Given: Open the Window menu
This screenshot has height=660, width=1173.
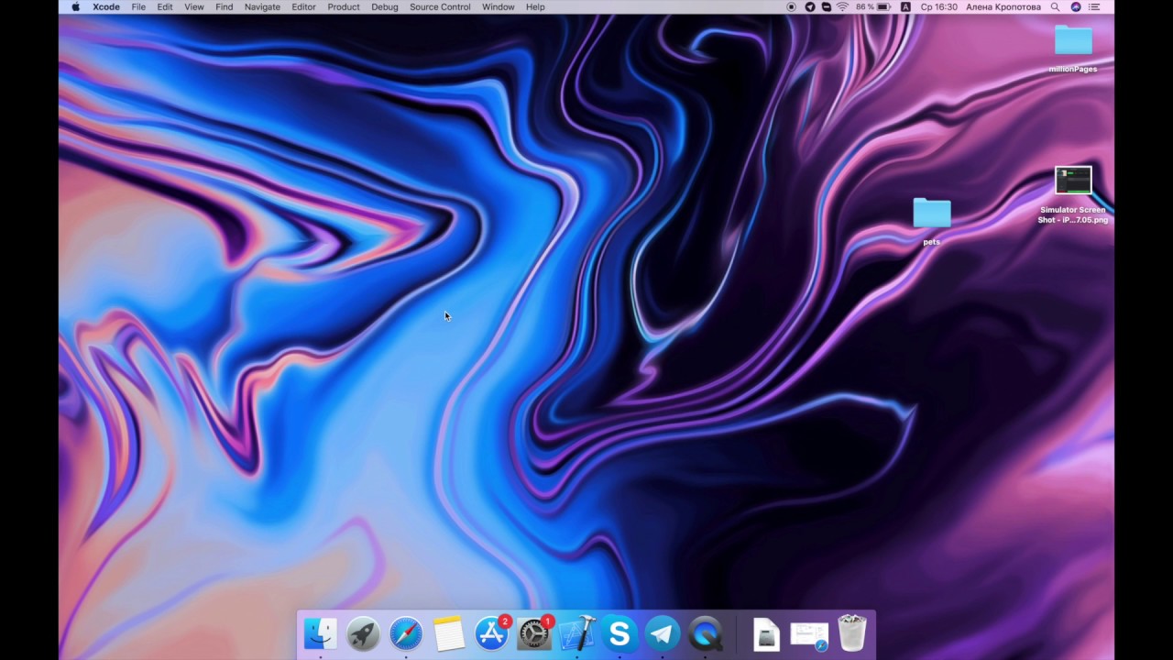Looking at the screenshot, I should tap(499, 7).
